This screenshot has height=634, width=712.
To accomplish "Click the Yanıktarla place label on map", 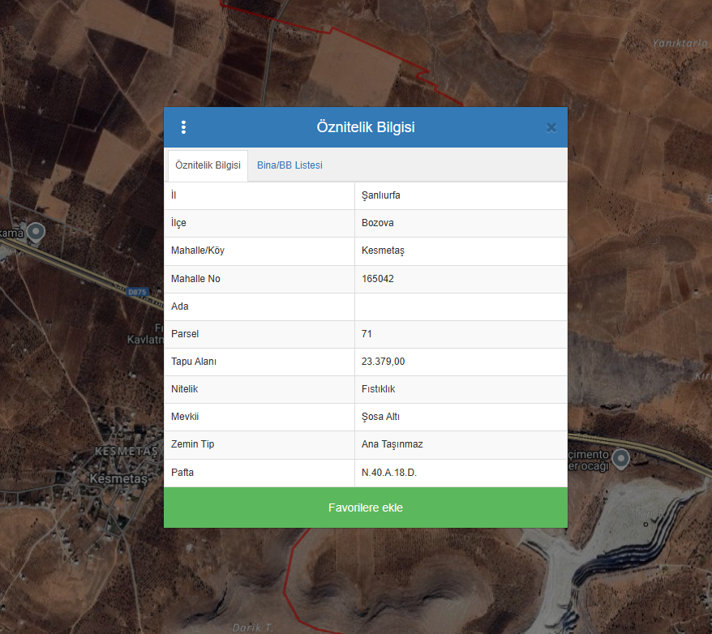I will click(680, 43).
